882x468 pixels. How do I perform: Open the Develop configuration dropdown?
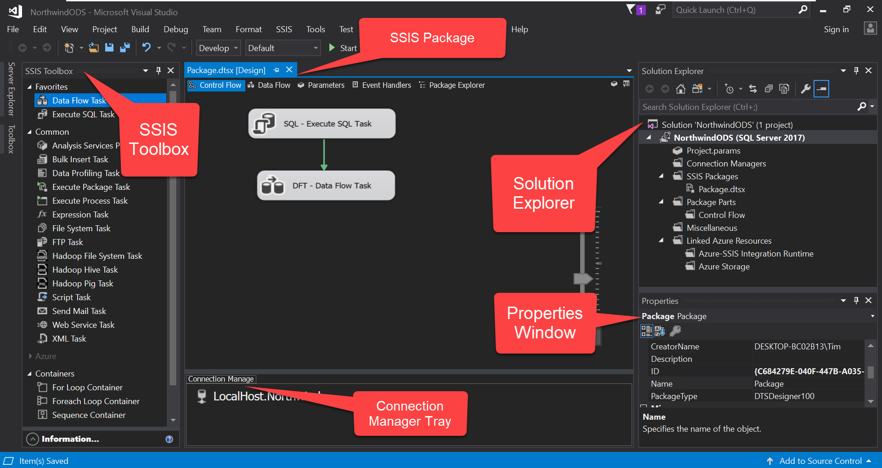click(x=218, y=48)
